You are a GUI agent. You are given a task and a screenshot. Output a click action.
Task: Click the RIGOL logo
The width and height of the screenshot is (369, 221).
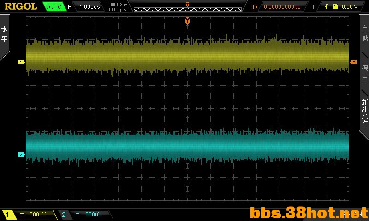(x=21, y=6)
